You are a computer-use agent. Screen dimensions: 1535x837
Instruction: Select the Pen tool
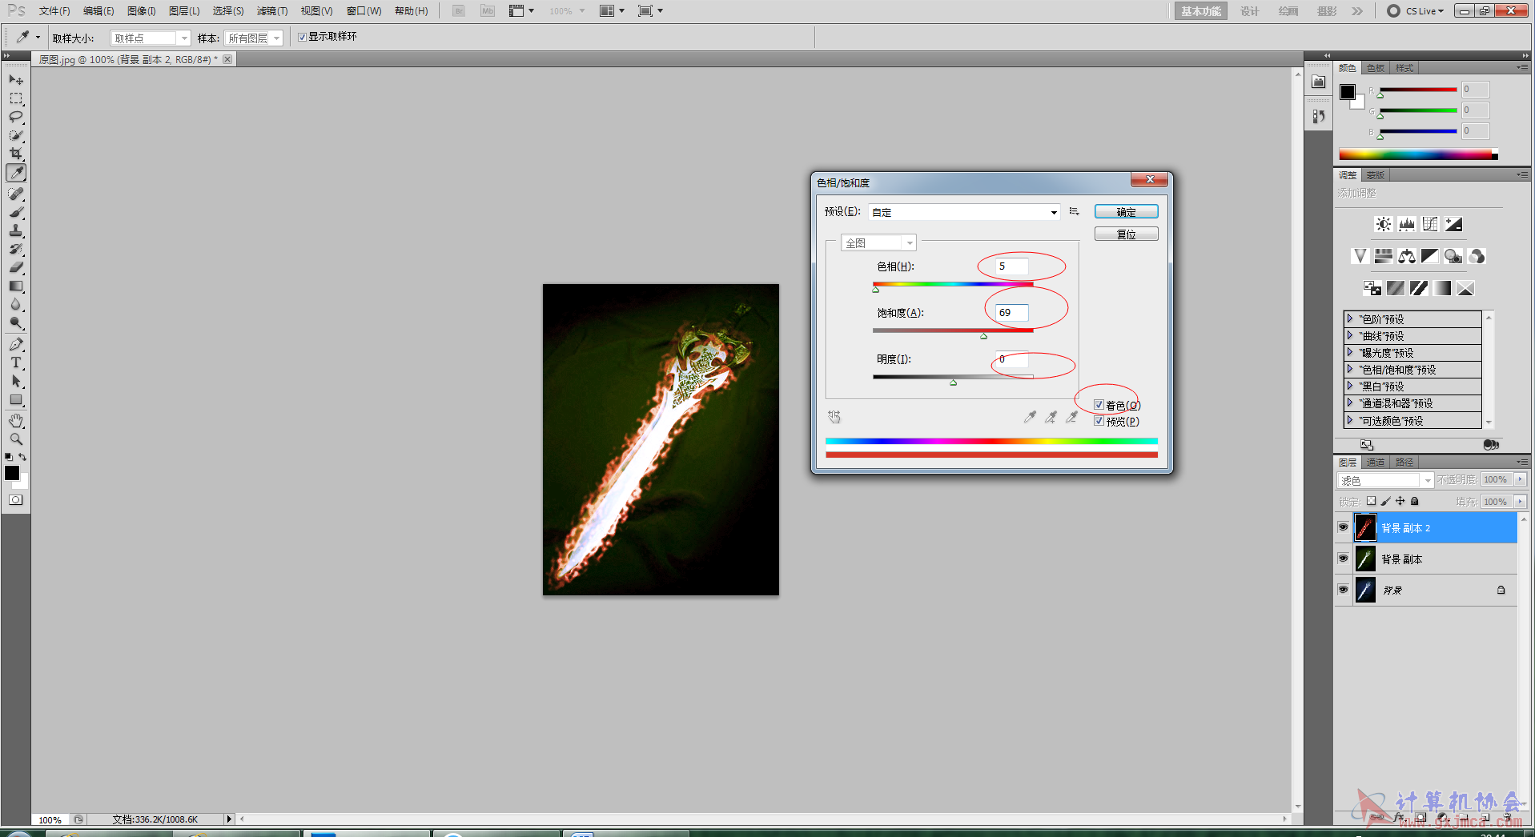point(16,344)
